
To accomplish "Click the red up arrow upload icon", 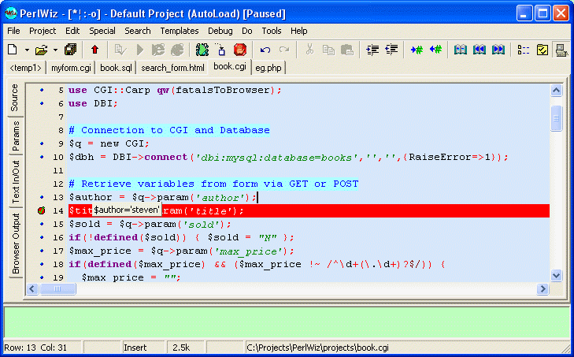I will pyautogui.click(x=95, y=50).
